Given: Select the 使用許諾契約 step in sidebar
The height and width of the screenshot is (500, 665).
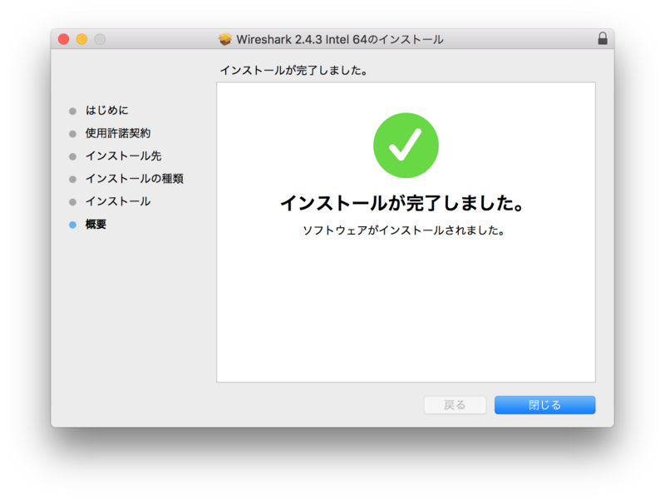Looking at the screenshot, I should point(118,133).
